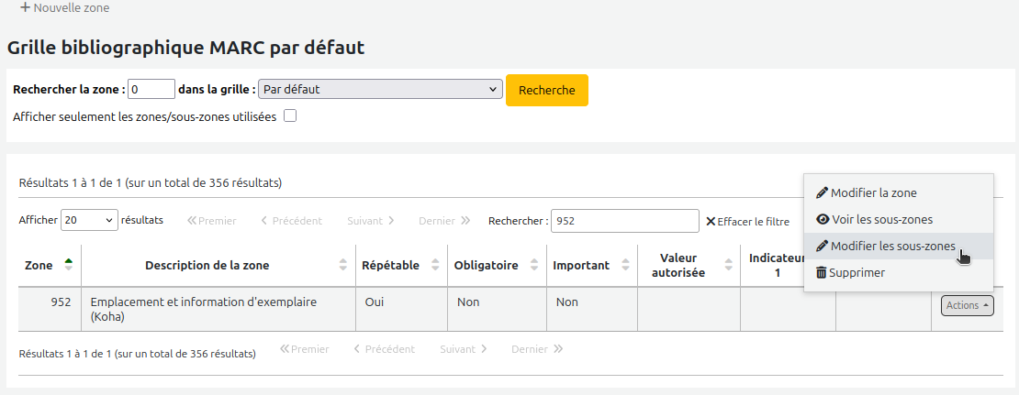Image resolution: width=1019 pixels, height=395 pixels.
Task: Click the 952 zone cell
Action: 50,310
